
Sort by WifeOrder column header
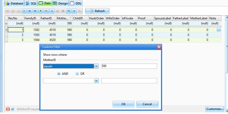coord(113,18)
